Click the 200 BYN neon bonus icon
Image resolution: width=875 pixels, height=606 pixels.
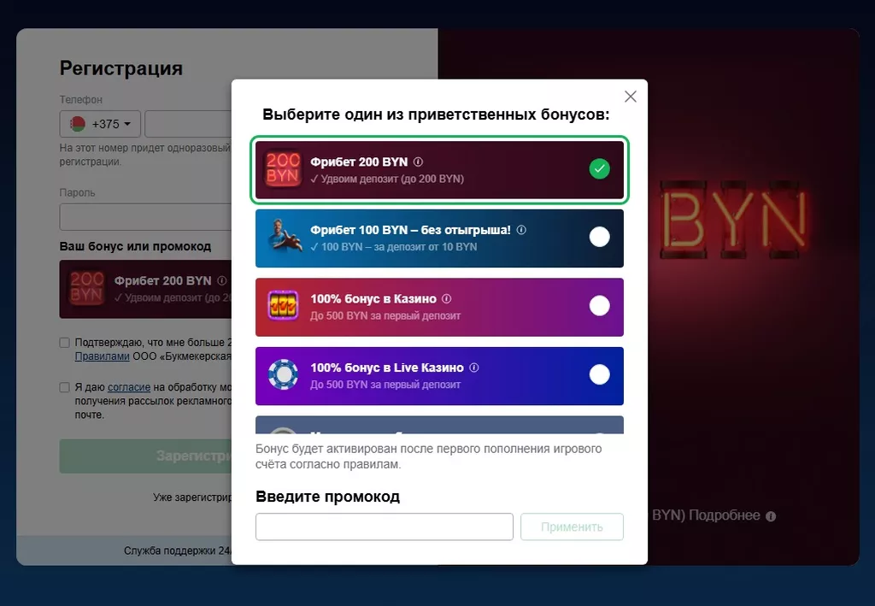[x=282, y=169]
